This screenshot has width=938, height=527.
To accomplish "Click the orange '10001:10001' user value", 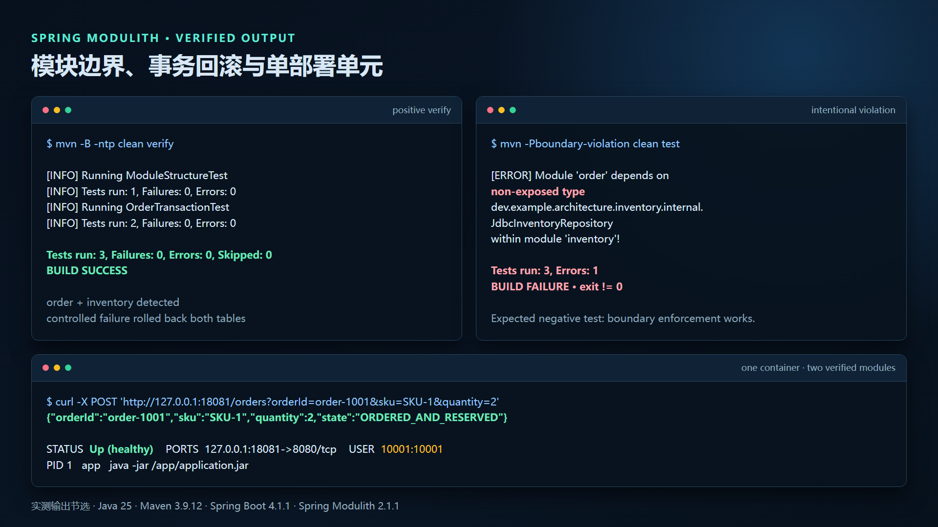I will pyautogui.click(x=412, y=449).
